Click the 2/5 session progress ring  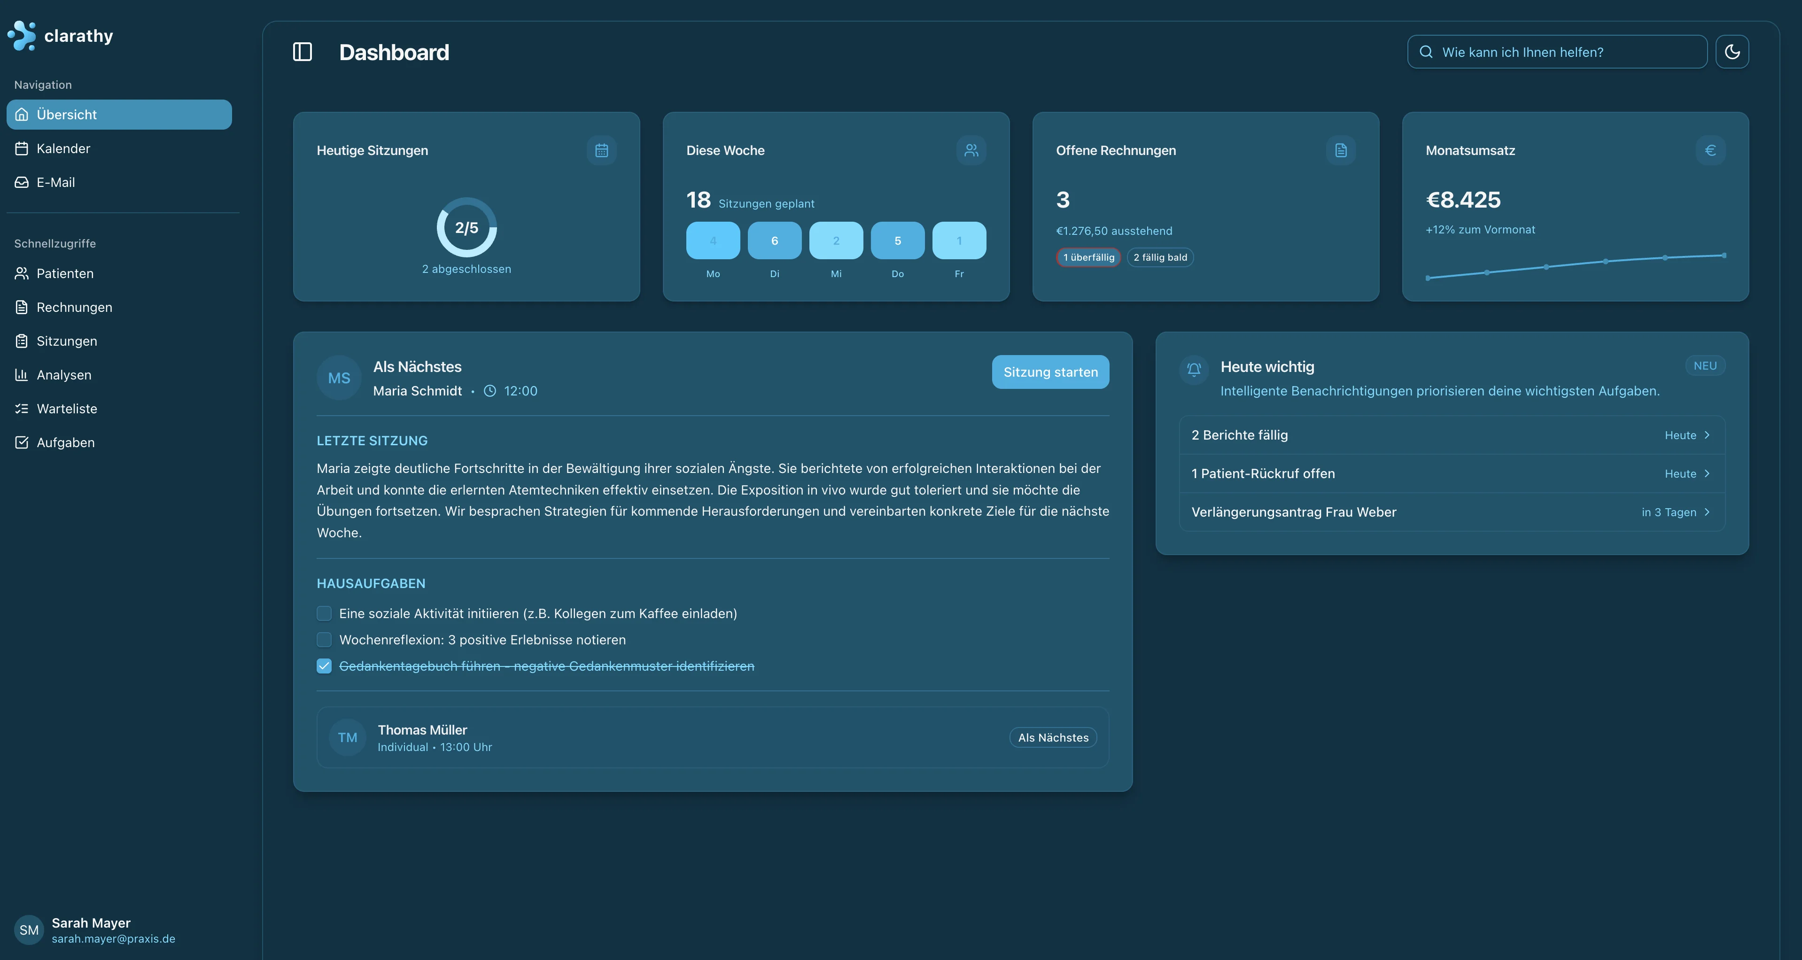[x=466, y=227]
